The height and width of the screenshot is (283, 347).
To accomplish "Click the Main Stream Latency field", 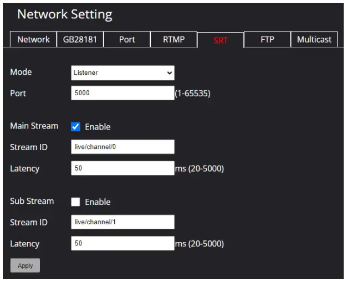I will (123, 168).
